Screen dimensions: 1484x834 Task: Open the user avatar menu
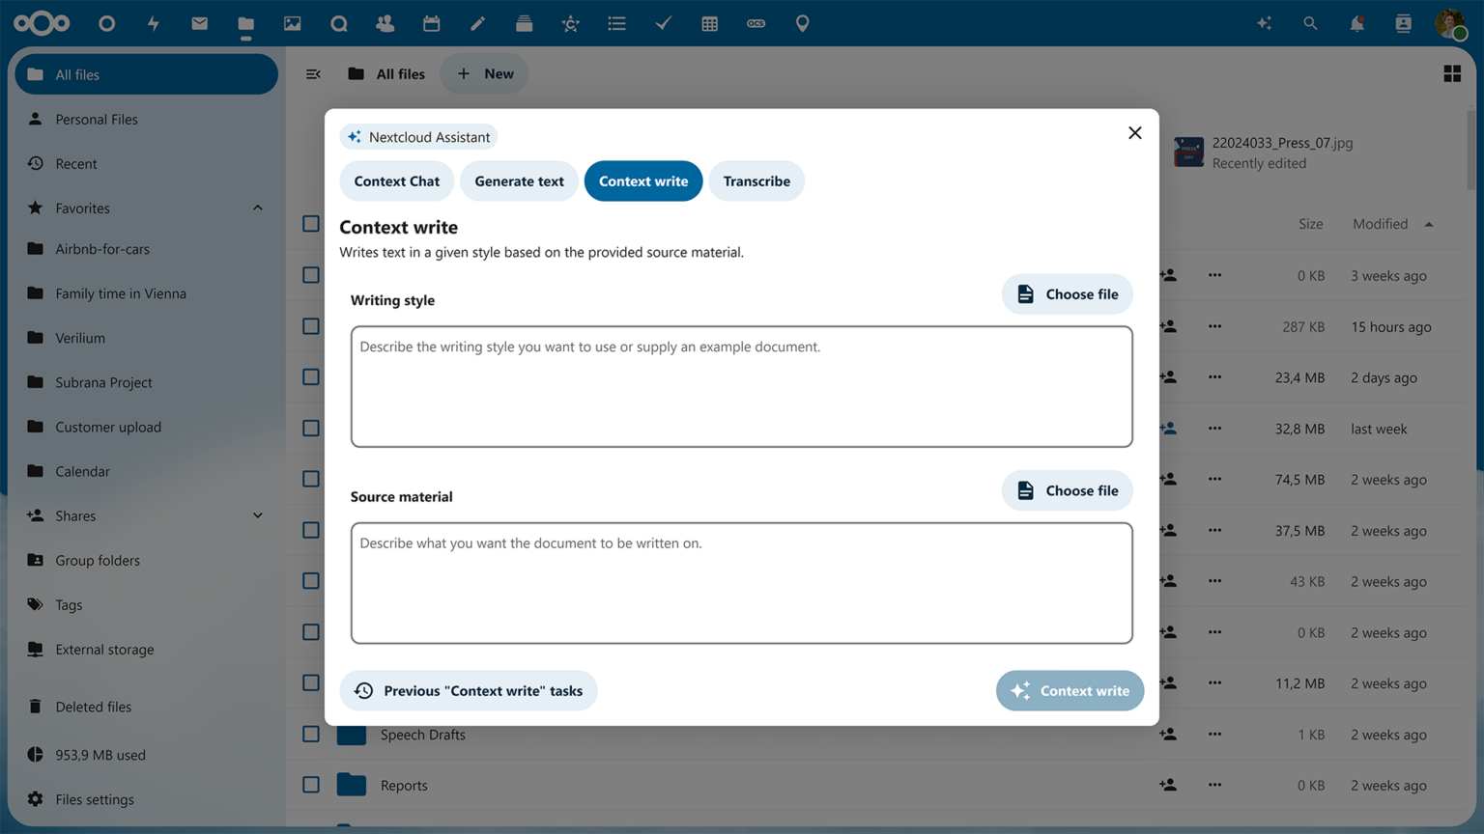coord(1450,23)
